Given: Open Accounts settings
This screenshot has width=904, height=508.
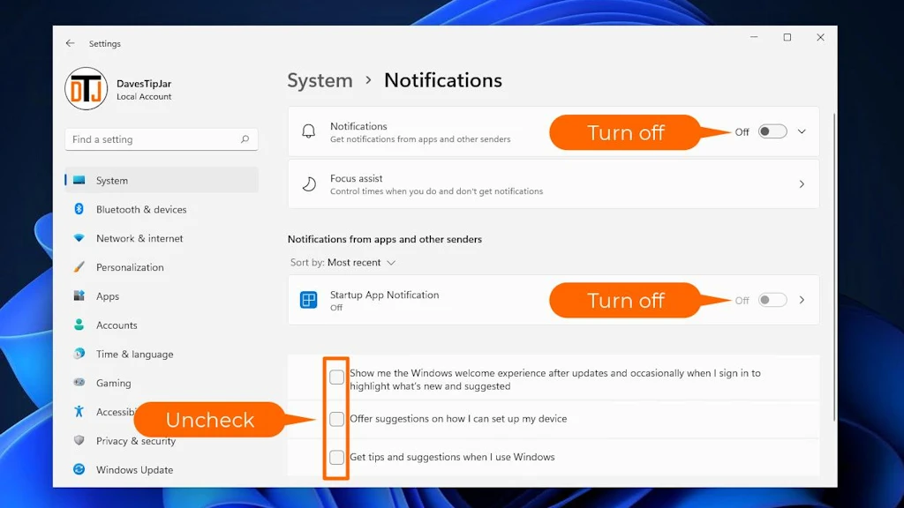Looking at the screenshot, I should [162, 325].
